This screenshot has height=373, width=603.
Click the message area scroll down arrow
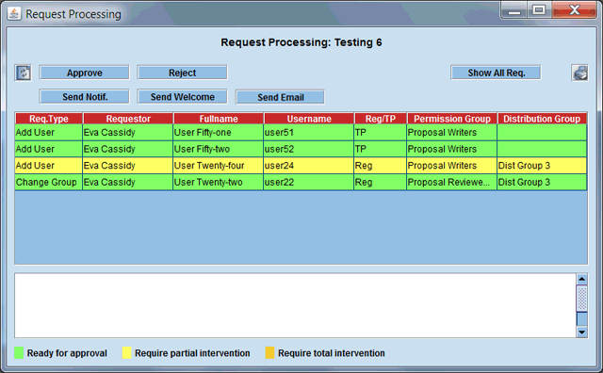[582, 332]
